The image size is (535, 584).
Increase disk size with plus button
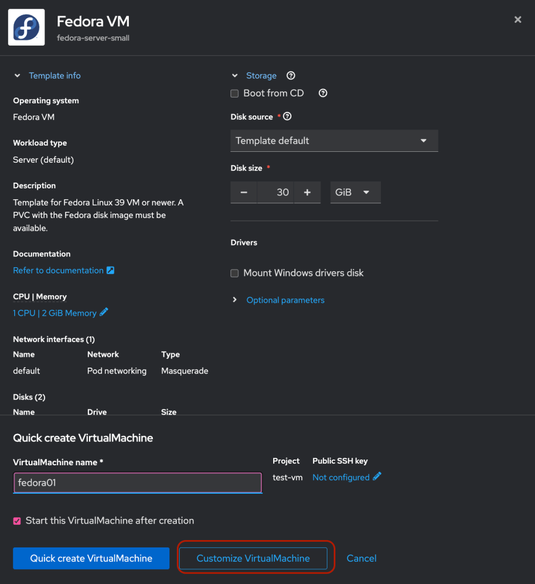point(307,192)
